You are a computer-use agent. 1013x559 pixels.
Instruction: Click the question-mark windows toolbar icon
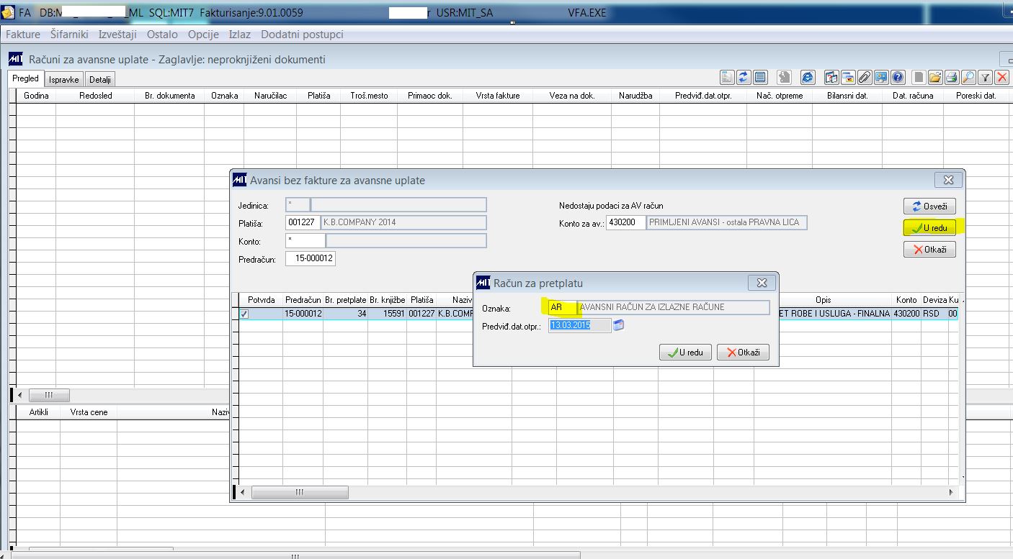pos(831,77)
